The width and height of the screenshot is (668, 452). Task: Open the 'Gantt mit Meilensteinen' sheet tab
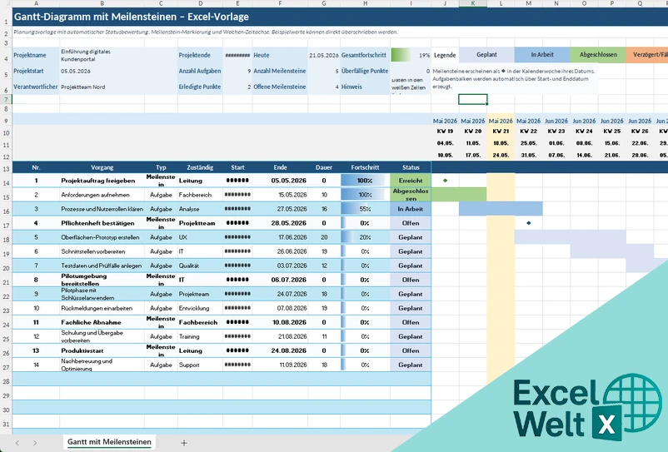tap(109, 442)
